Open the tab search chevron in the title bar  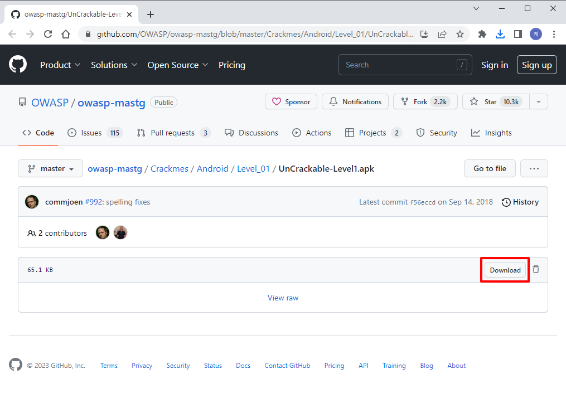click(x=476, y=8)
